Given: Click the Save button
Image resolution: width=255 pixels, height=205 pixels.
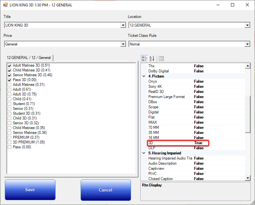Looking at the screenshot, I should click(30, 190).
